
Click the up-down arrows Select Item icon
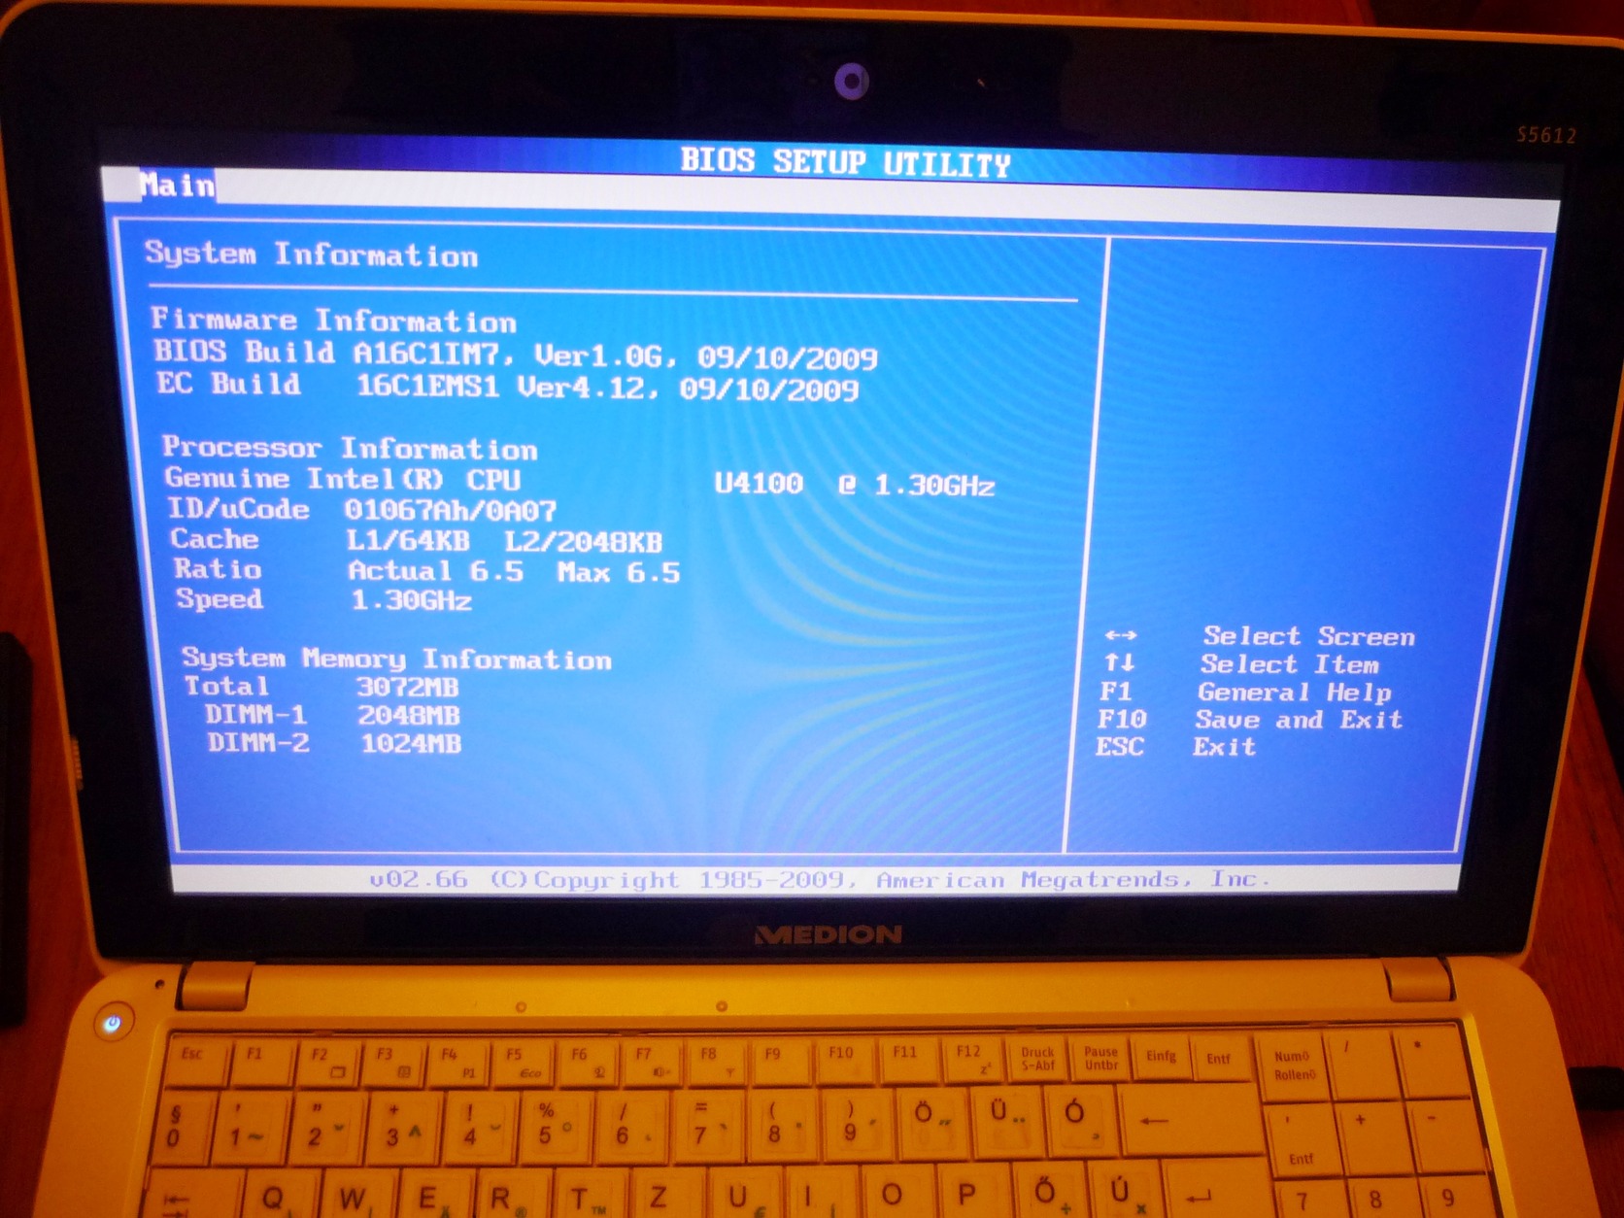coord(1119,662)
